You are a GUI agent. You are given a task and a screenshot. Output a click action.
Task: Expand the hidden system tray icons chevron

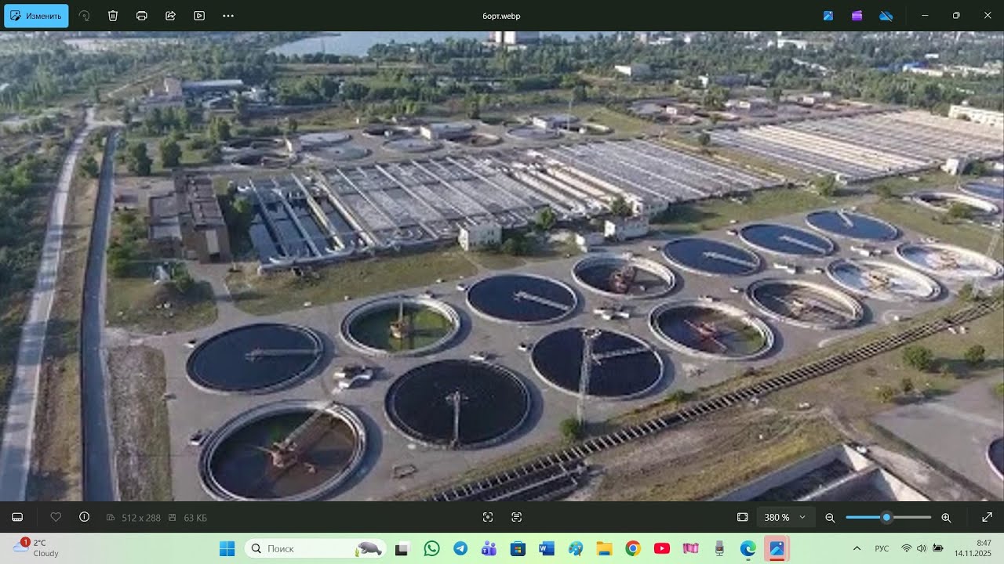coord(857,548)
